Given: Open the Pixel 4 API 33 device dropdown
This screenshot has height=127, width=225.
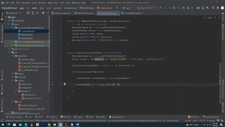Looking at the screenshot, I should click(146, 8).
